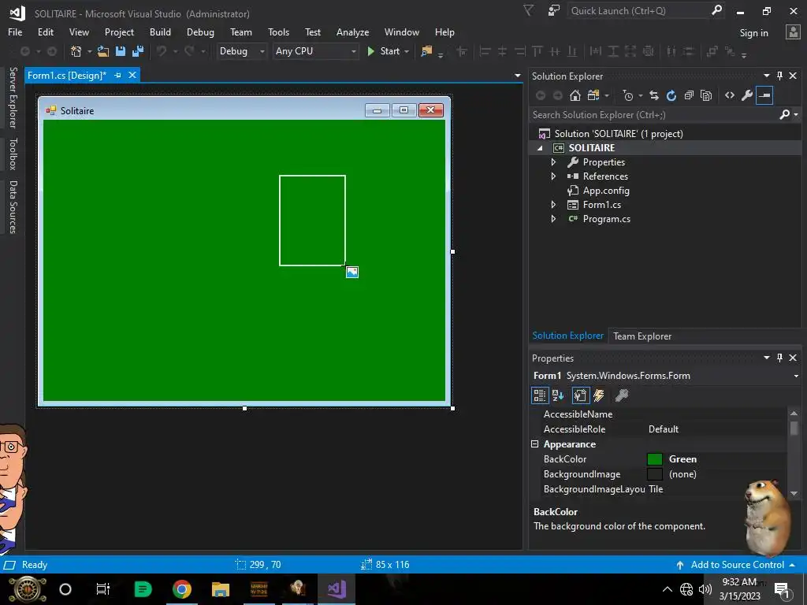
Task: Switch views with the Solutions and Folders icon
Action: pos(593,95)
